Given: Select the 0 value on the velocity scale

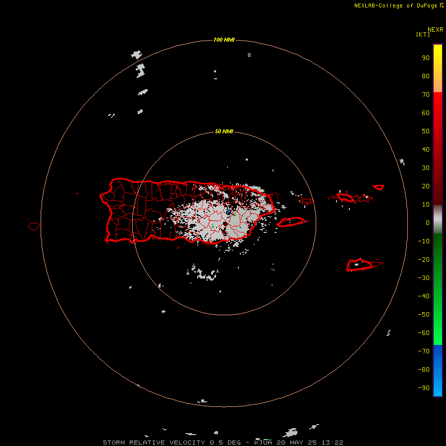Looking at the screenshot, I should (x=428, y=223).
